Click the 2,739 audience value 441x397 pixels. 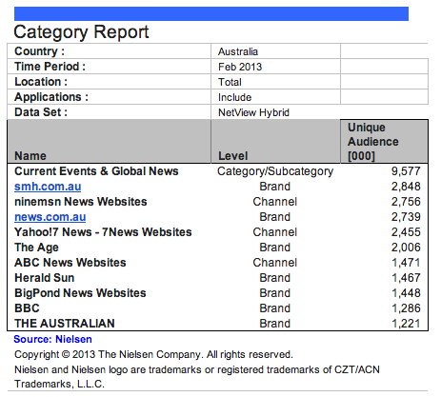tap(406, 217)
